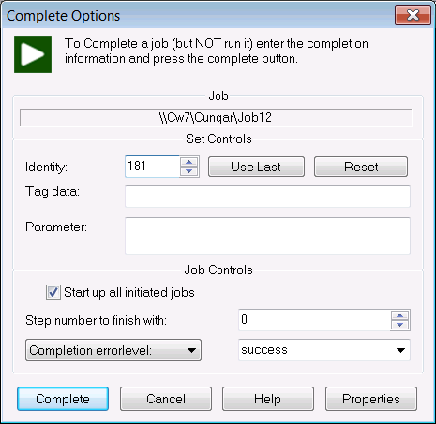
Task: Click the Use Last button
Action: pos(256,167)
